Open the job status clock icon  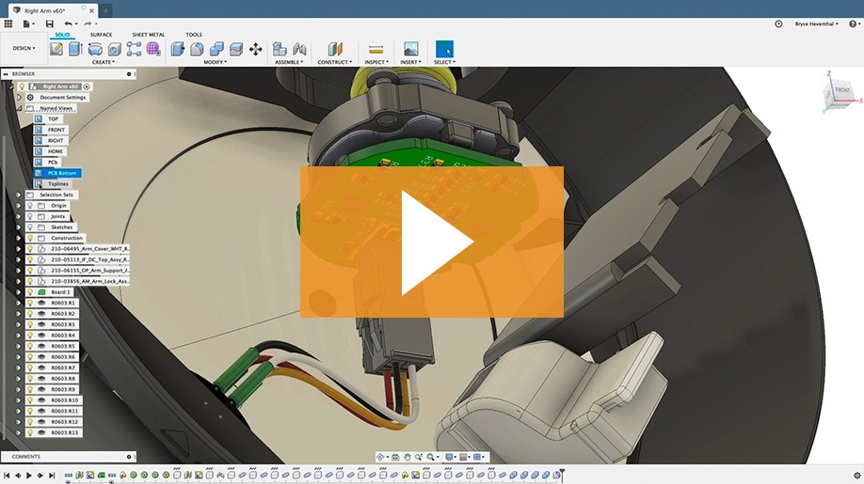[x=778, y=23]
